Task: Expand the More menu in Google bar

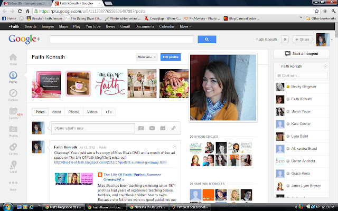Action: point(185,26)
